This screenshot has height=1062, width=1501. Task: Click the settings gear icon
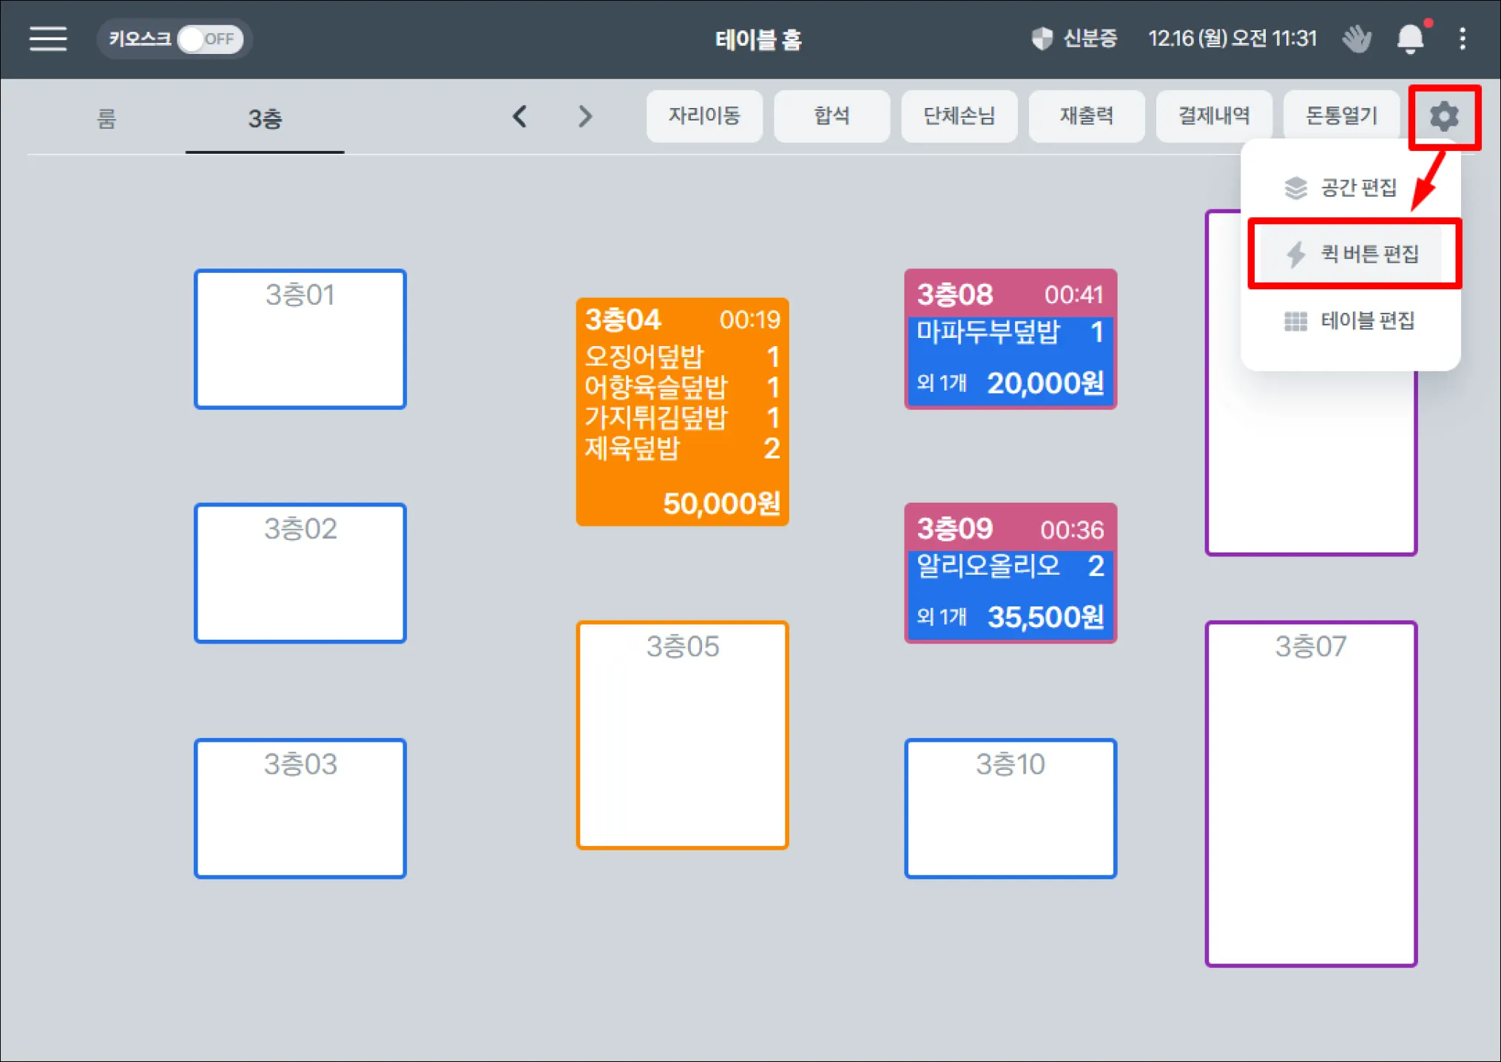click(1443, 117)
